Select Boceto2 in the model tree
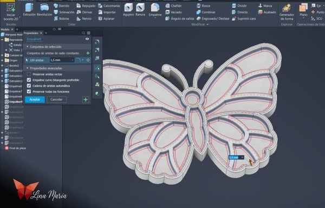The image size is (325, 208). tap(12, 66)
